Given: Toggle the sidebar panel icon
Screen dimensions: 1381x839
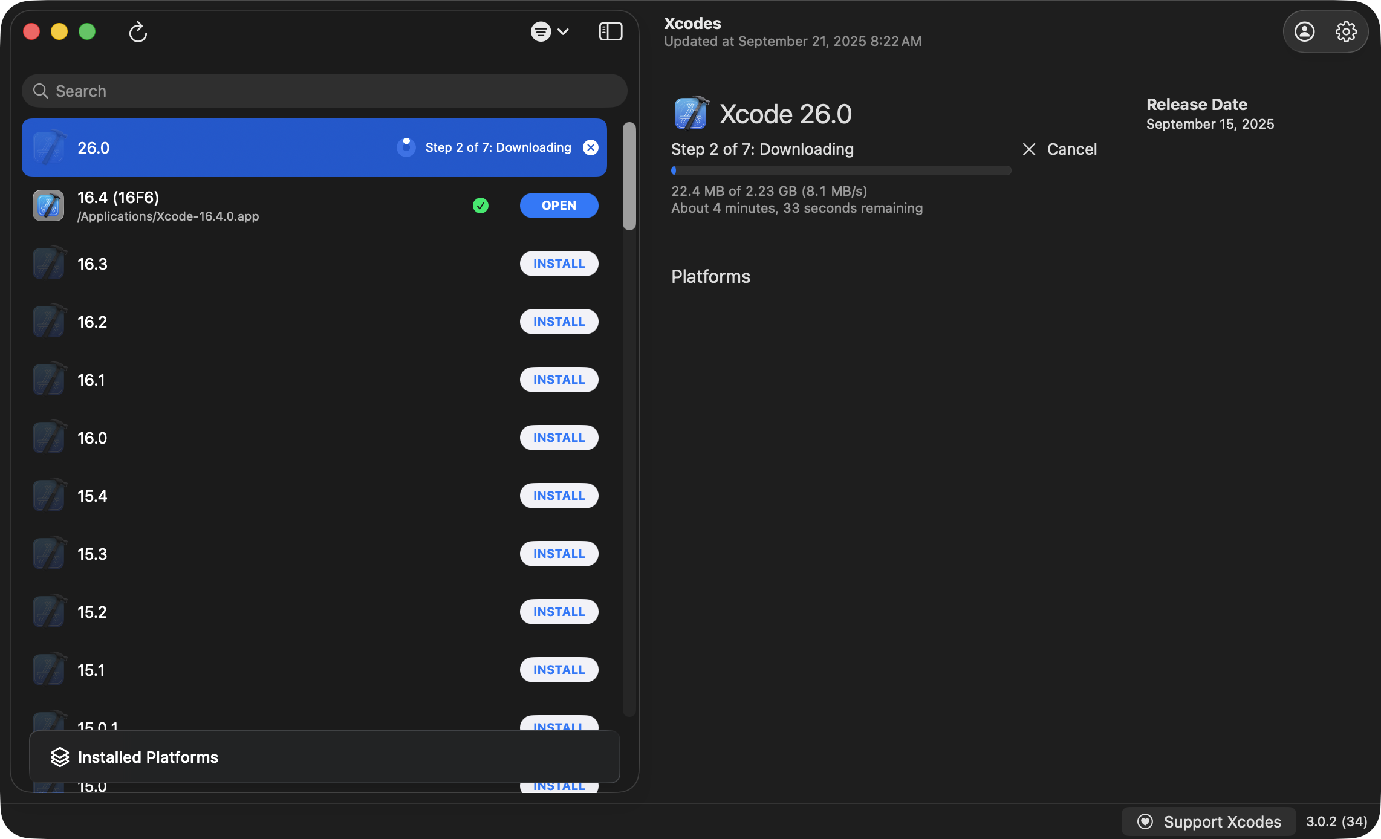Looking at the screenshot, I should coord(610,31).
